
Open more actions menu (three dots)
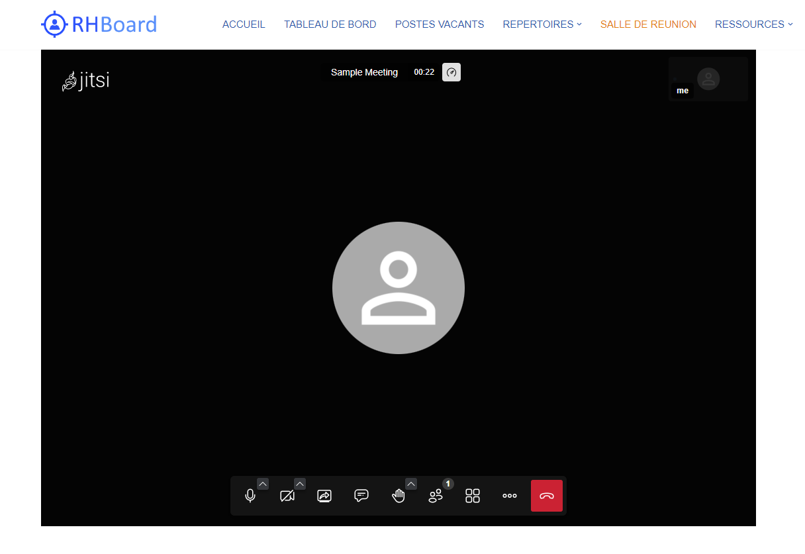coord(510,496)
